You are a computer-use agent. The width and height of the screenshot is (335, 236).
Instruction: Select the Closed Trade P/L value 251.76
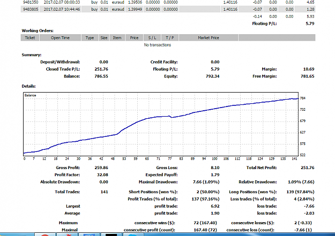coord(101,69)
